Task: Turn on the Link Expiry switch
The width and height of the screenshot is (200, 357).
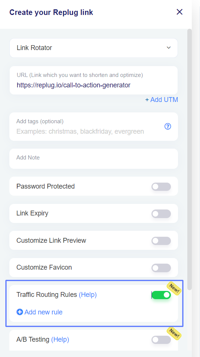Action: [x=161, y=214]
